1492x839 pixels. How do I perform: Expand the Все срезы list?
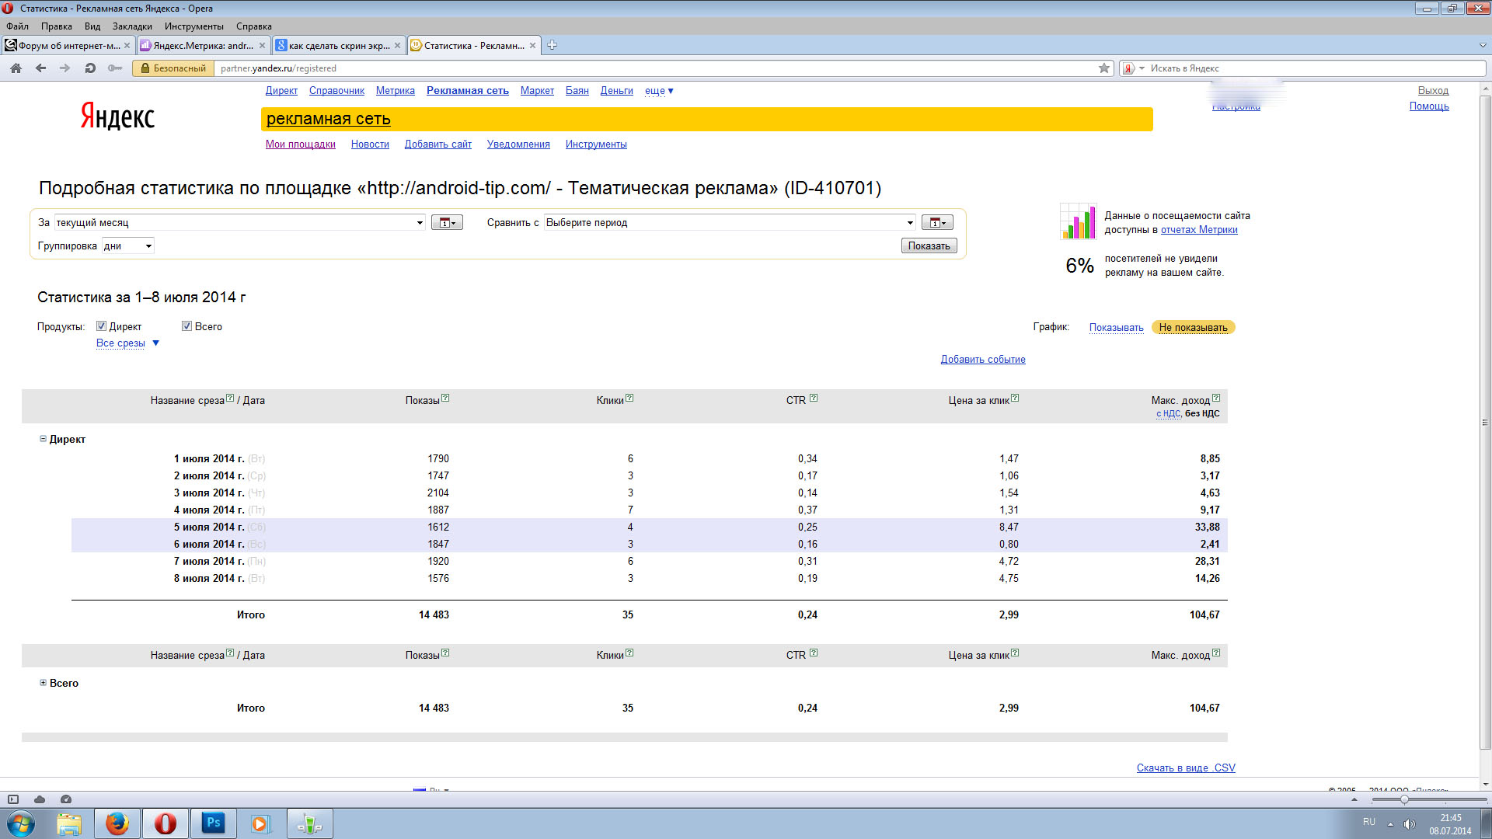(x=127, y=343)
